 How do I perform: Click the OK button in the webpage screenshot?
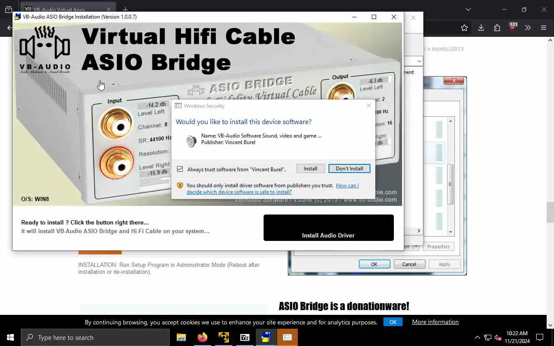point(374,264)
